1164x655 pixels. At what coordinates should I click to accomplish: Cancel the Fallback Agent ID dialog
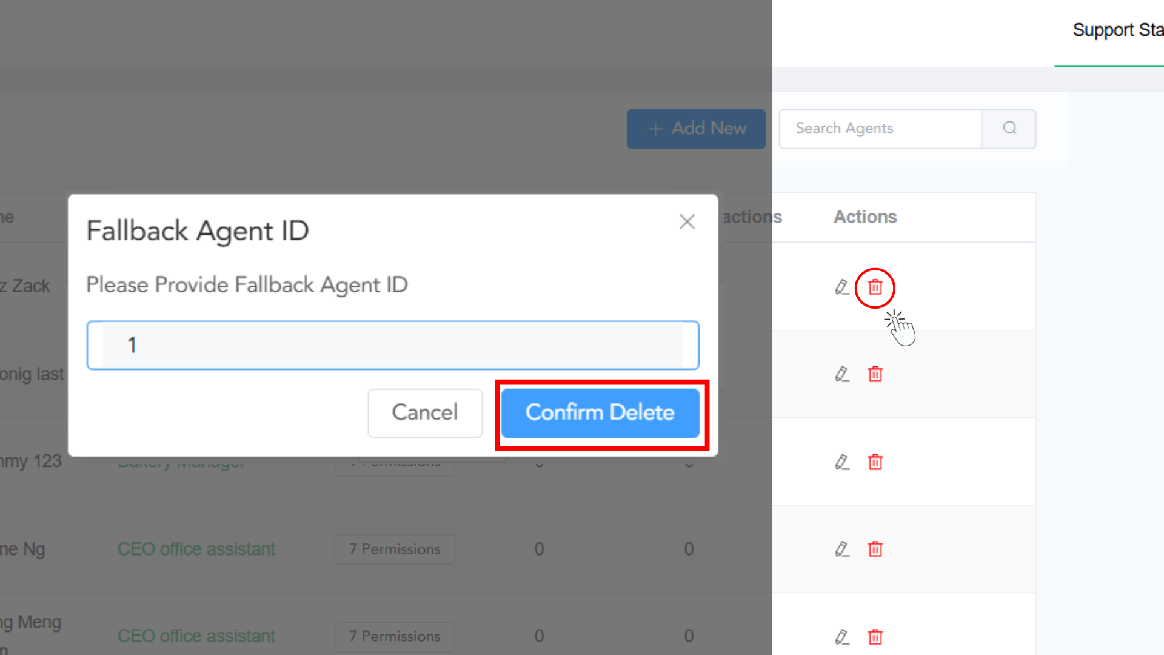coord(424,413)
